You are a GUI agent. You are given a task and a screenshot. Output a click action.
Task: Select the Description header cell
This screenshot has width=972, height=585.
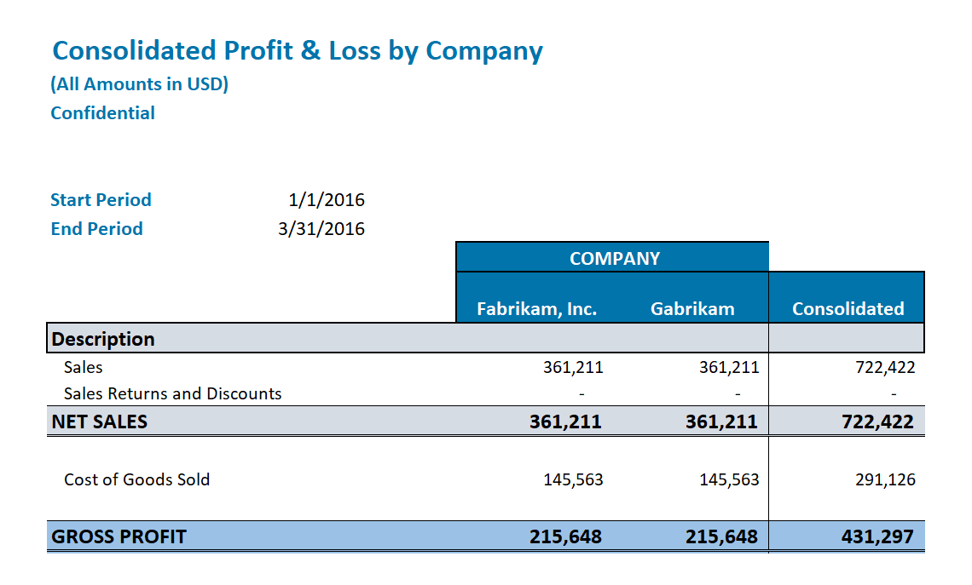pos(103,339)
